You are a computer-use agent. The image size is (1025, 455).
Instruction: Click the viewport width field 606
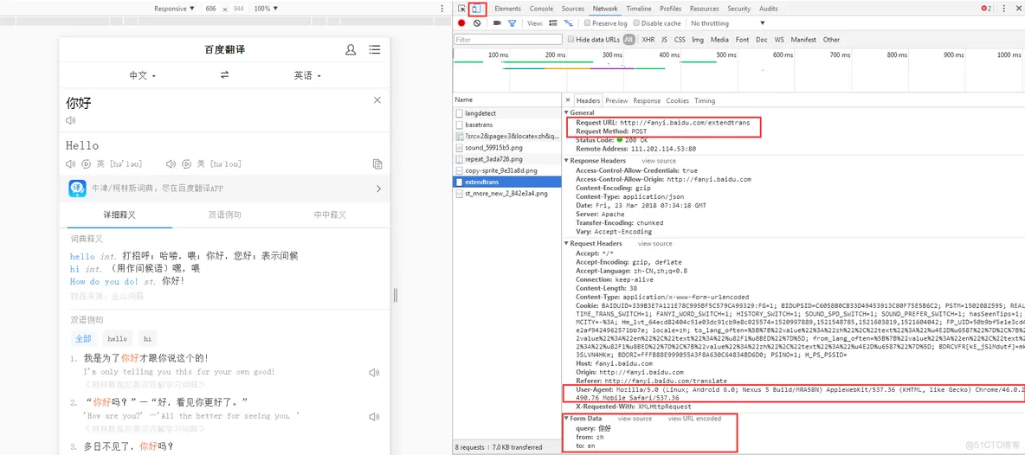[x=210, y=9]
